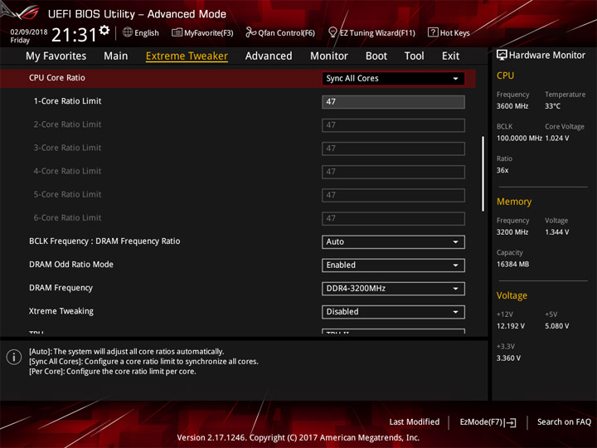597x448 pixels.
Task: Open the My Favorites tab
Action: 56,56
